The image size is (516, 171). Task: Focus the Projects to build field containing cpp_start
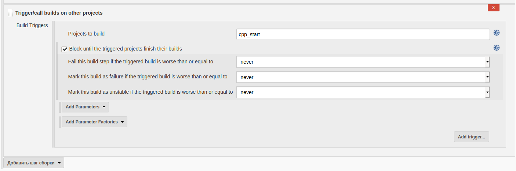(363, 34)
